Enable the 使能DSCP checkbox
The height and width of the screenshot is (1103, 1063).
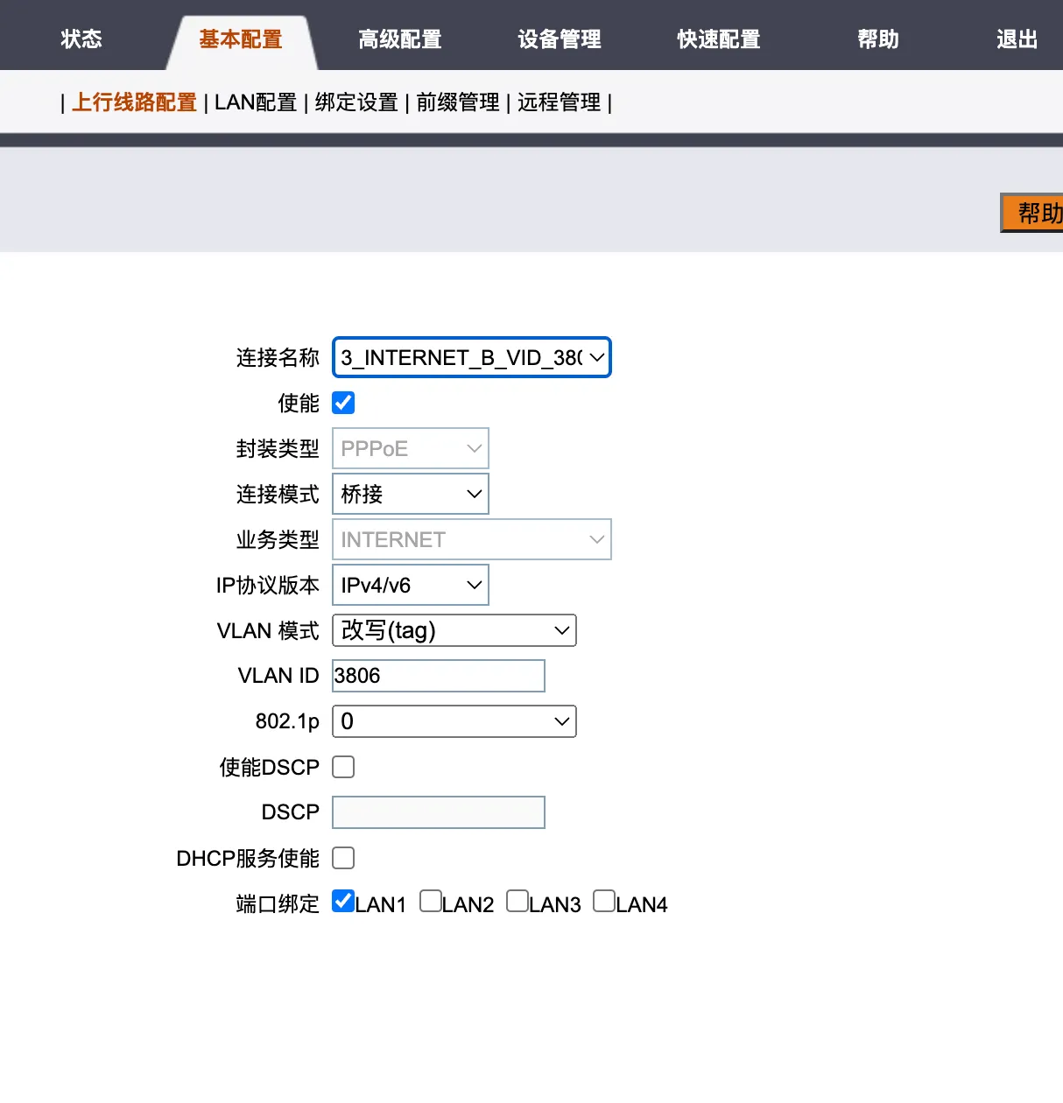(x=343, y=767)
